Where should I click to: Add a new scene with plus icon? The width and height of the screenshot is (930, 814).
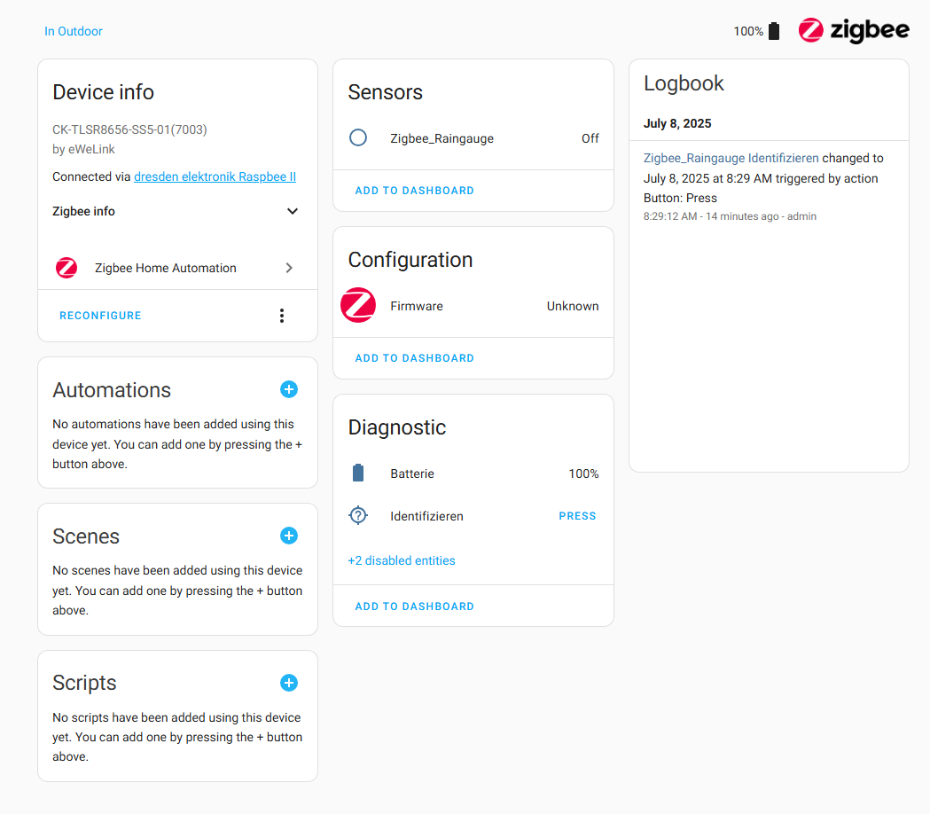point(289,536)
